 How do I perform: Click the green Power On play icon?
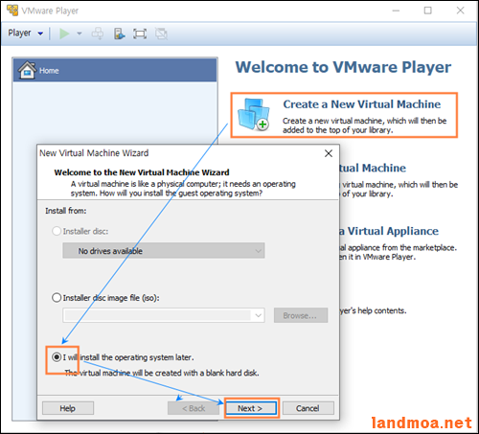coord(64,34)
